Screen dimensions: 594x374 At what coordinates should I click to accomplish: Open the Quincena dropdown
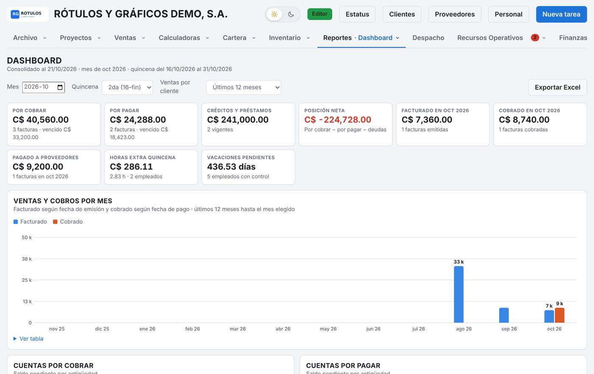(127, 87)
